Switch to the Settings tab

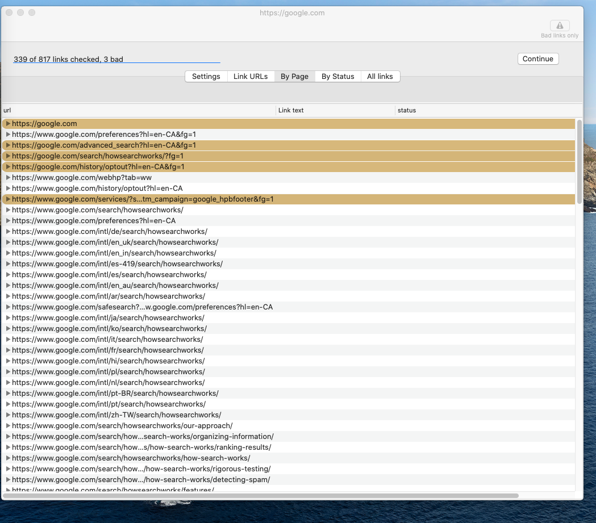click(x=206, y=76)
